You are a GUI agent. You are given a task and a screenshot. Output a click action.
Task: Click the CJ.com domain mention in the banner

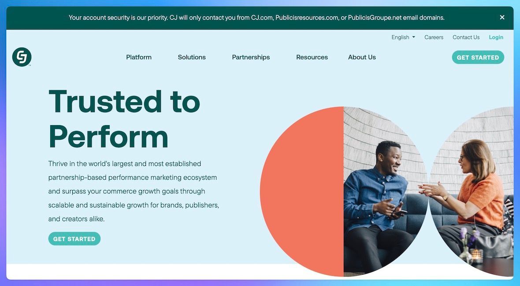click(x=263, y=17)
